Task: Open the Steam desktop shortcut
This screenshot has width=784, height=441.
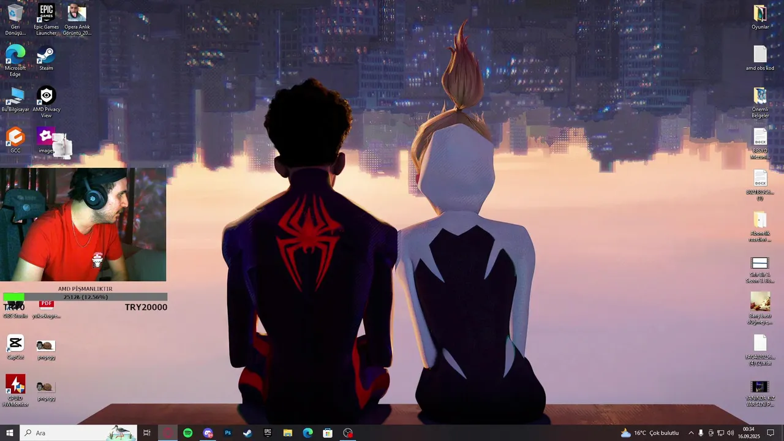Action: coord(46,59)
